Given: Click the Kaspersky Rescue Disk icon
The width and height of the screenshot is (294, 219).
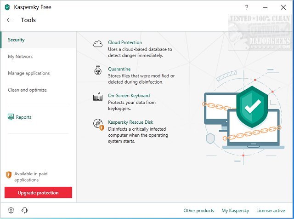Looking at the screenshot, I should tap(98, 124).
